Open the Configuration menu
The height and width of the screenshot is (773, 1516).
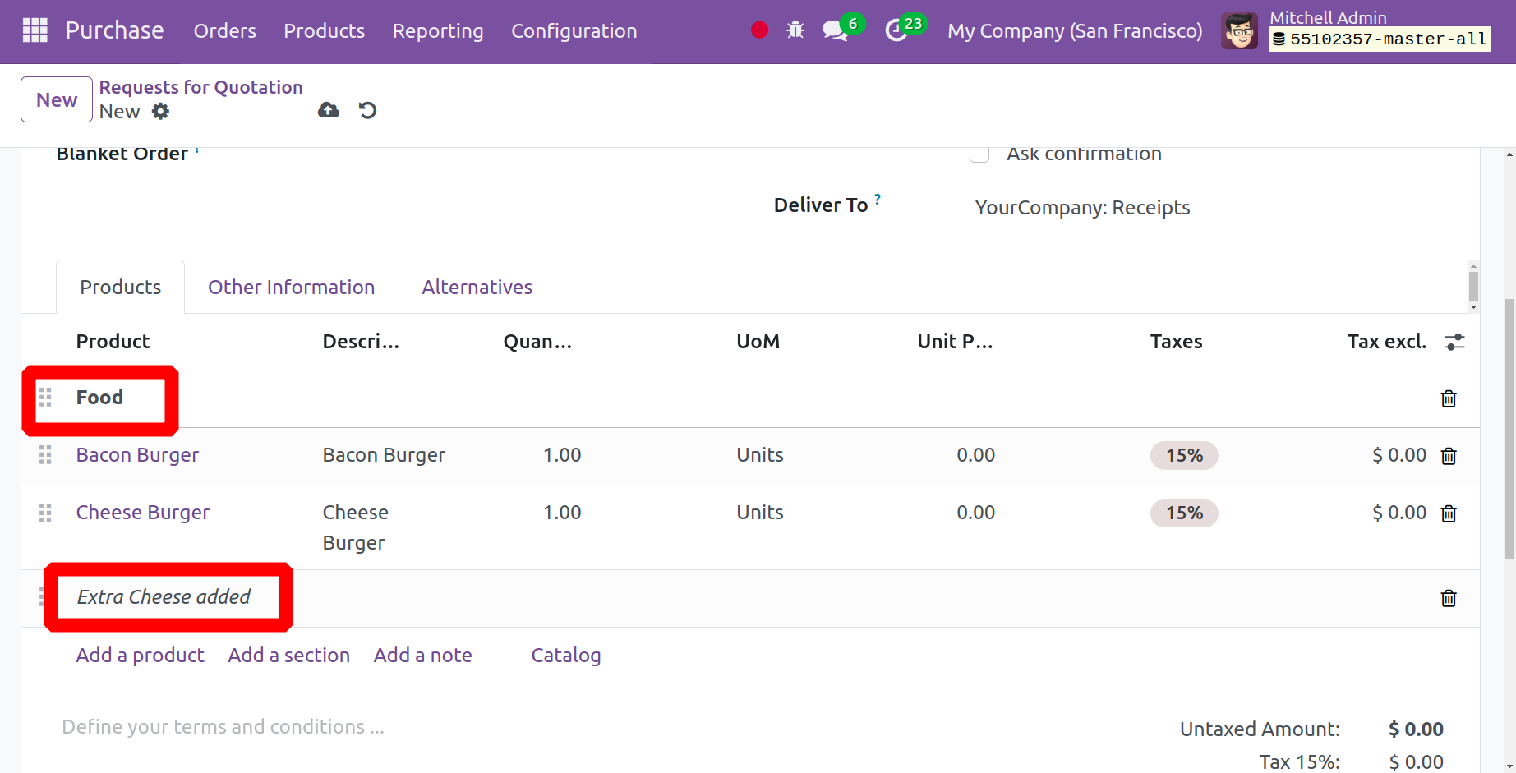(574, 31)
